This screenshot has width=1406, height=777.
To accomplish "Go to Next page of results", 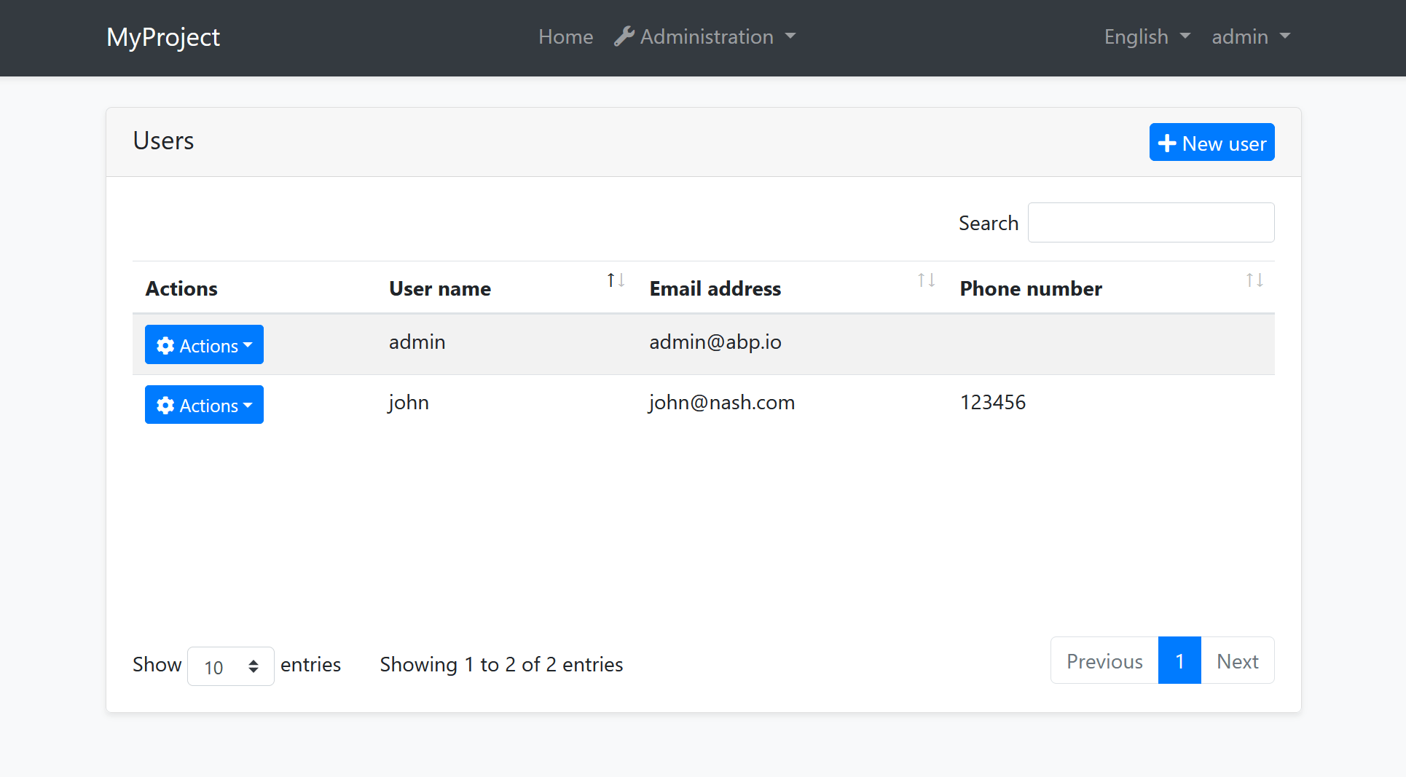I will pos(1237,660).
